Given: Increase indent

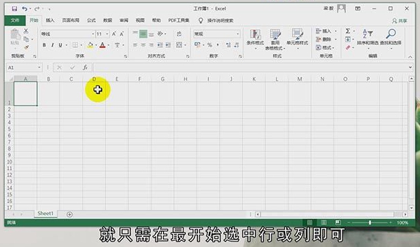Looking at the screenshot, I should click(169, 45).
